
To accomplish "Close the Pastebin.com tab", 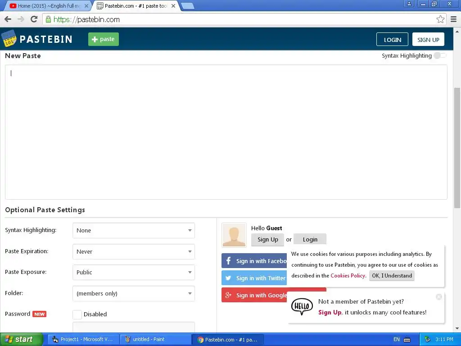I will (x=173, y=6).
